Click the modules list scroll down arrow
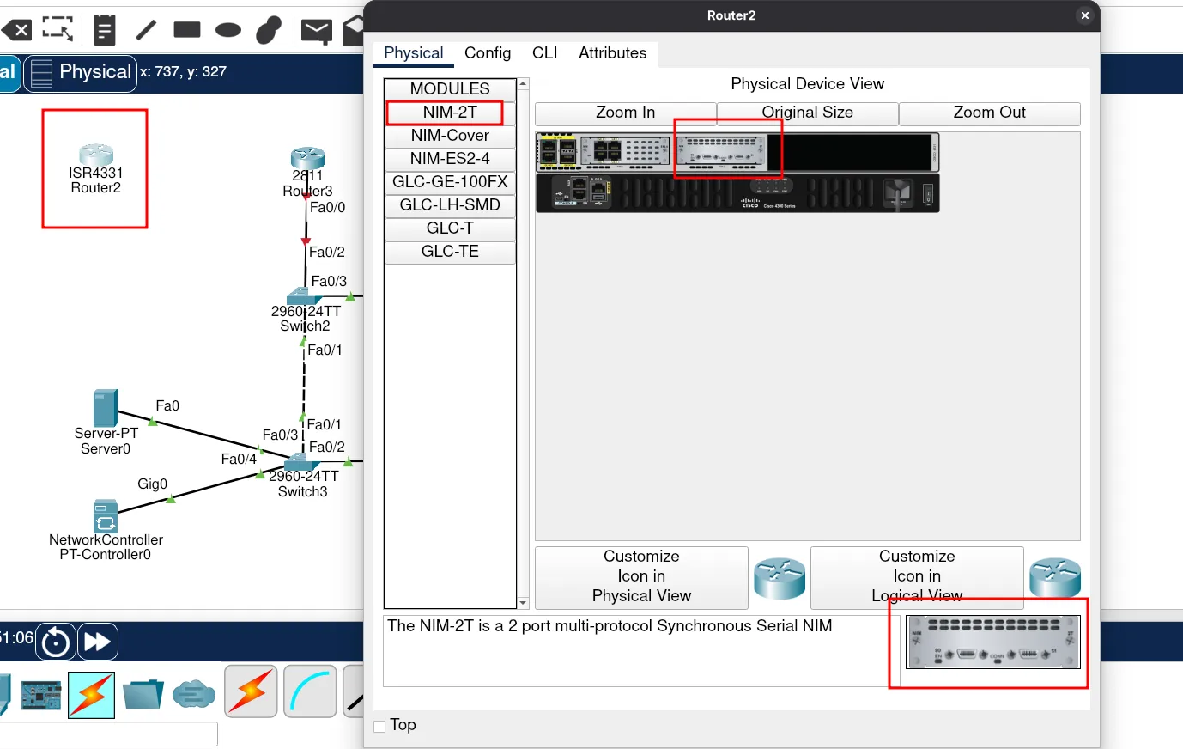1183x749 pixels. [x=523, y=604]
